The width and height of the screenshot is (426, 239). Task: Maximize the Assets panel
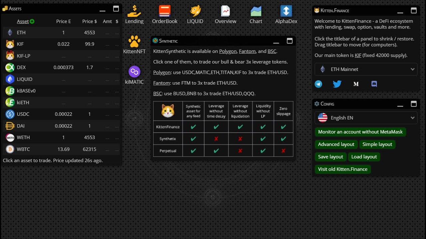116,9
